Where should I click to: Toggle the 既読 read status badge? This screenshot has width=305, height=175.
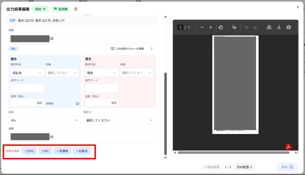[40, 9]
